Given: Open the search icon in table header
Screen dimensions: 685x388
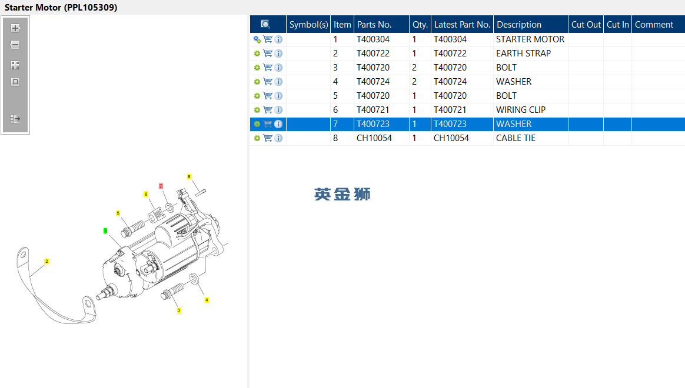Looking at the screenshot, I should coord(265,25).
